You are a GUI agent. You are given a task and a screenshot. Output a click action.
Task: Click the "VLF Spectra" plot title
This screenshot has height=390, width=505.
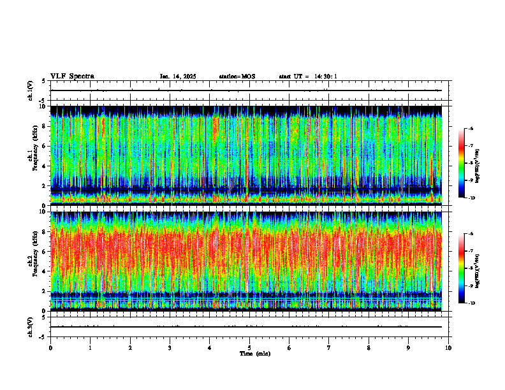[x=72, y=76]
